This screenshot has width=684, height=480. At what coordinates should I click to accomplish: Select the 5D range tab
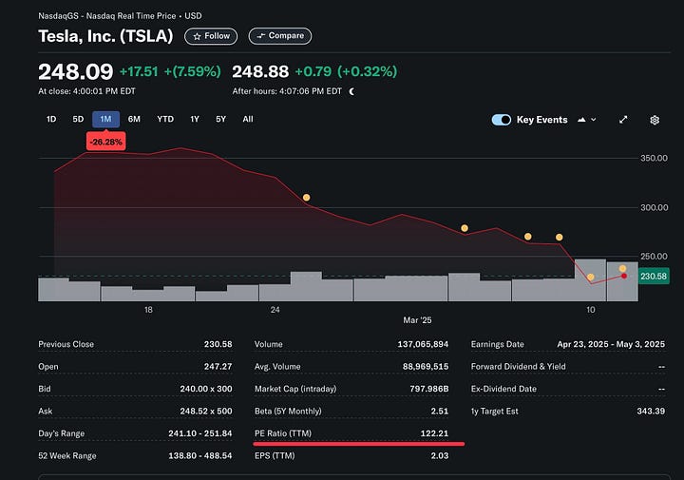78,119
